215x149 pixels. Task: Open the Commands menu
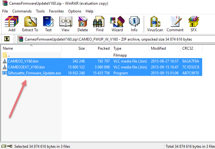tap(22, 11)
